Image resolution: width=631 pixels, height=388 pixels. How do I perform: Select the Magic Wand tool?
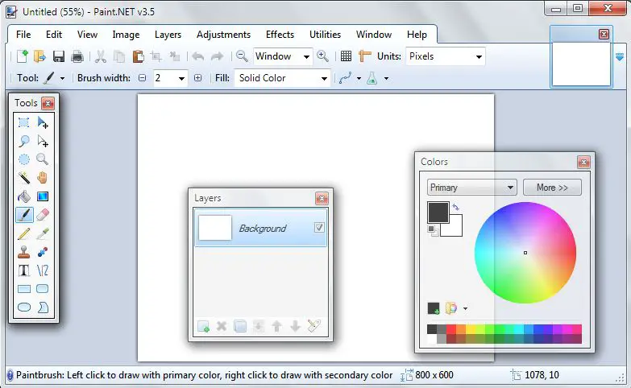[x=24, y=178]
